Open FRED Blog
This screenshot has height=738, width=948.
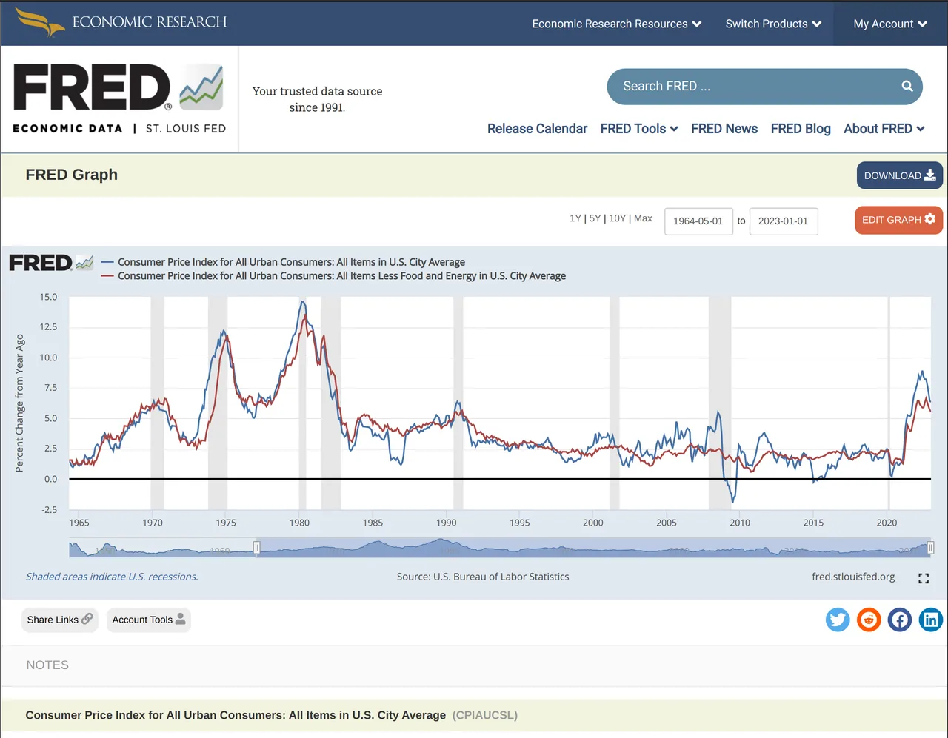(x=801, y=129)
